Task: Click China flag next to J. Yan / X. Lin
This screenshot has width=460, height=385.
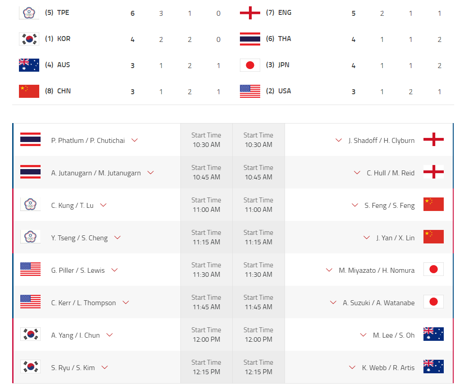Action: click(433, 237)
